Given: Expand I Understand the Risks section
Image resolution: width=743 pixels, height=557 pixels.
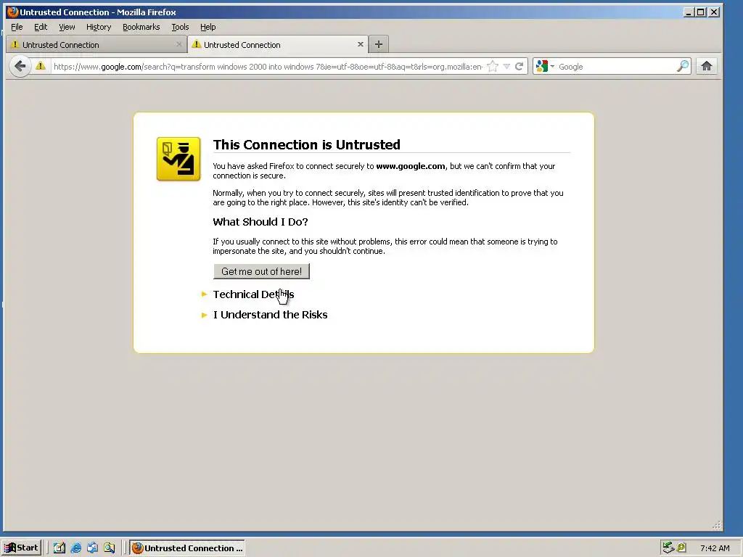Looking at the screenshot, I should coord(270,315).
